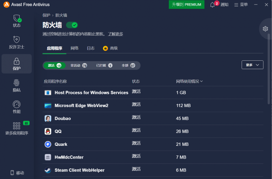Image resolution: width=272 pixels, height=179 pixels.
Task: Click the 新 badge on 更多应用程序
Action: pos(26,123)
